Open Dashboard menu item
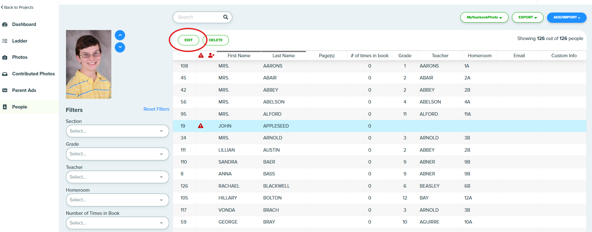This screenshot has height=232, width=592. pos(24,24)
